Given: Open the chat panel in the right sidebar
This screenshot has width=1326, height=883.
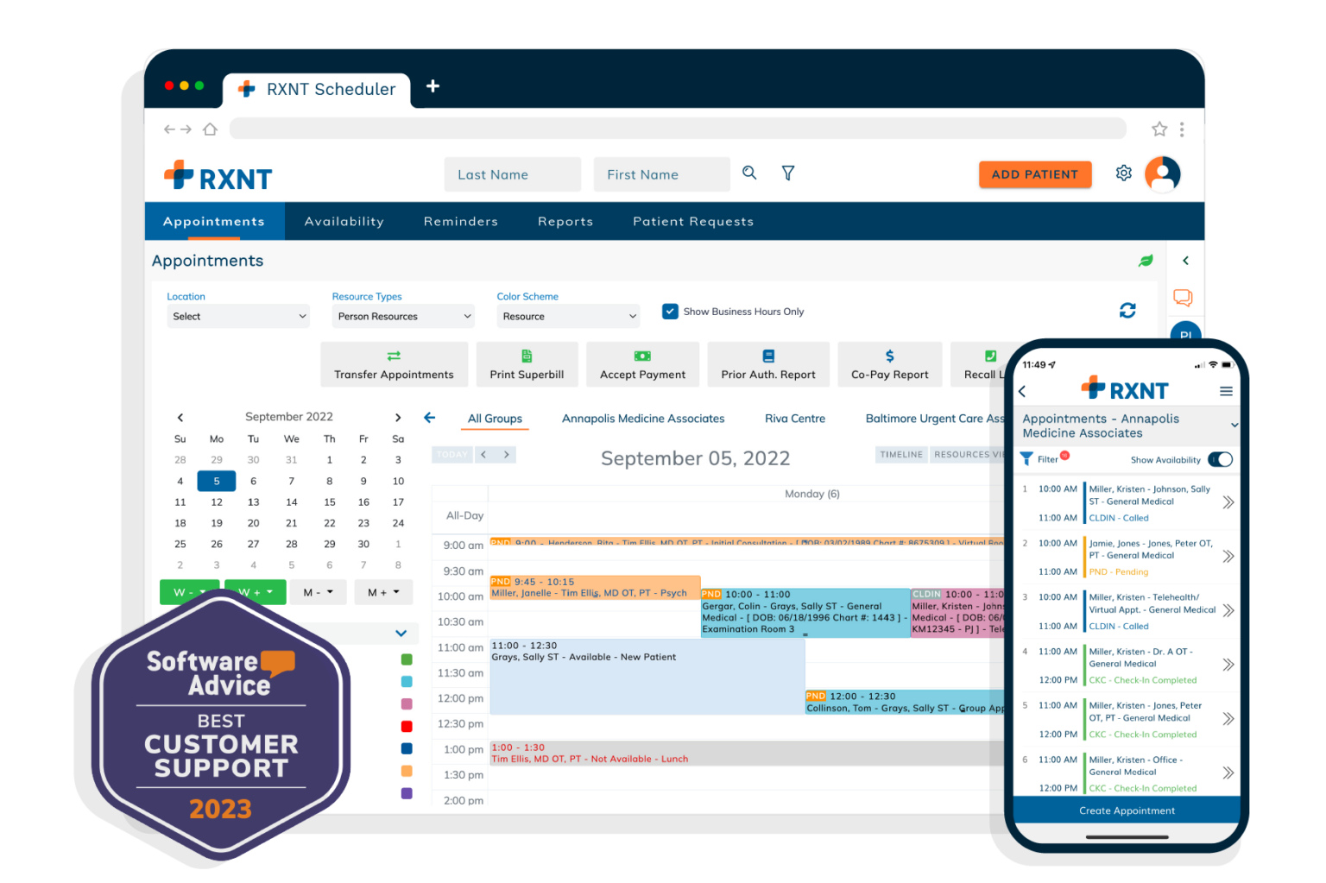Looking at the screenshot, I should pos(1184,298).
